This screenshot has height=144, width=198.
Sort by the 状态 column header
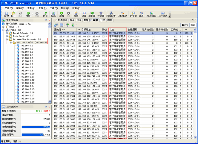tap(118, 30)
